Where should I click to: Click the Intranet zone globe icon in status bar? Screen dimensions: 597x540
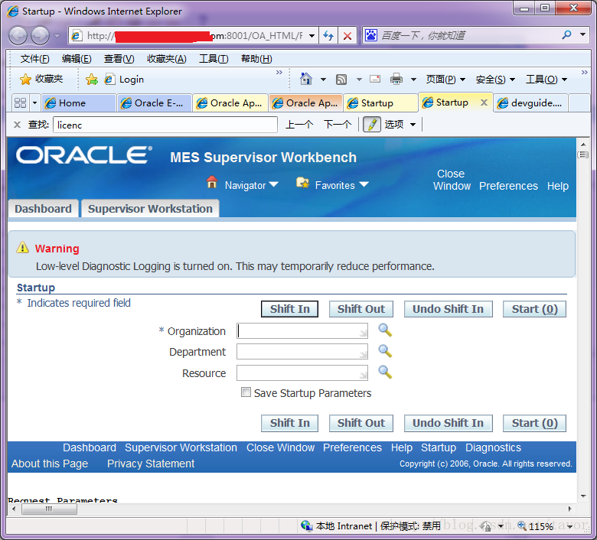click(x=306, y=525)
